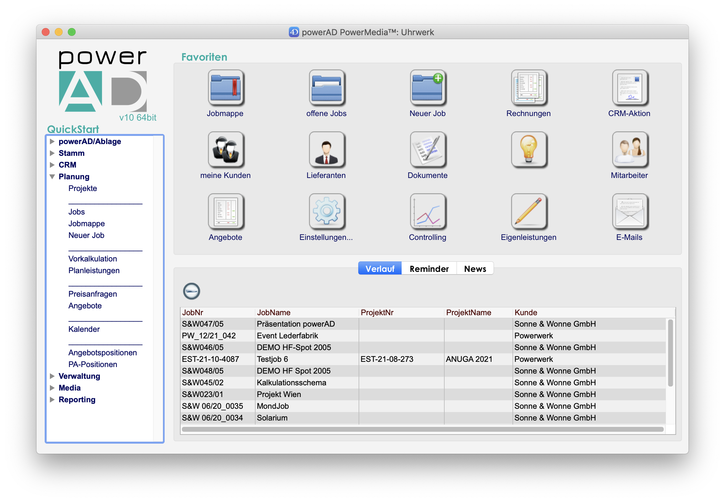Select the S&W048/05 job row
This screenshot has height=502, width=725.
click(x=423, y=371)
